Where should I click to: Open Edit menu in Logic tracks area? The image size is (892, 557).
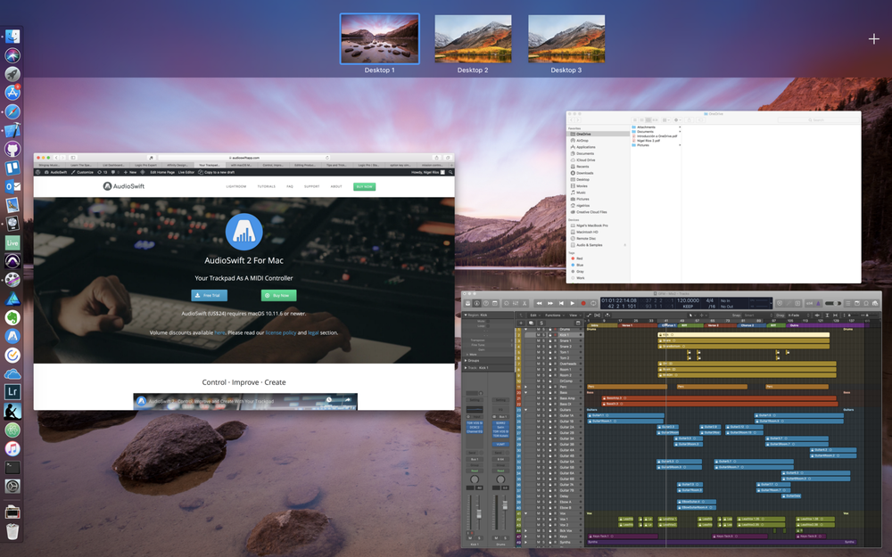coord(534,315)
